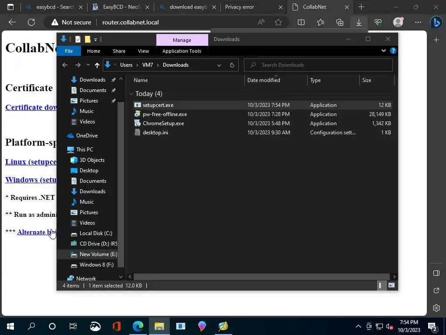Open Network in navigation pane

(x=86, y=279)
